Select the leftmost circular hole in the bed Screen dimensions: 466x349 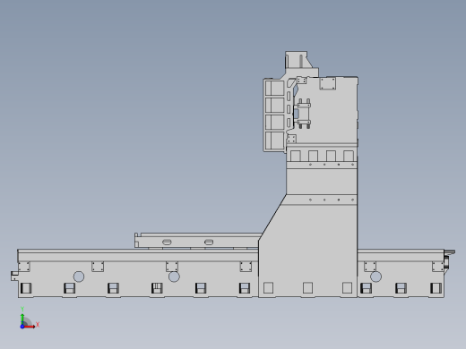(79, 277)
